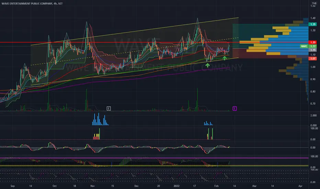Click the 17 label on time axis

194,186
